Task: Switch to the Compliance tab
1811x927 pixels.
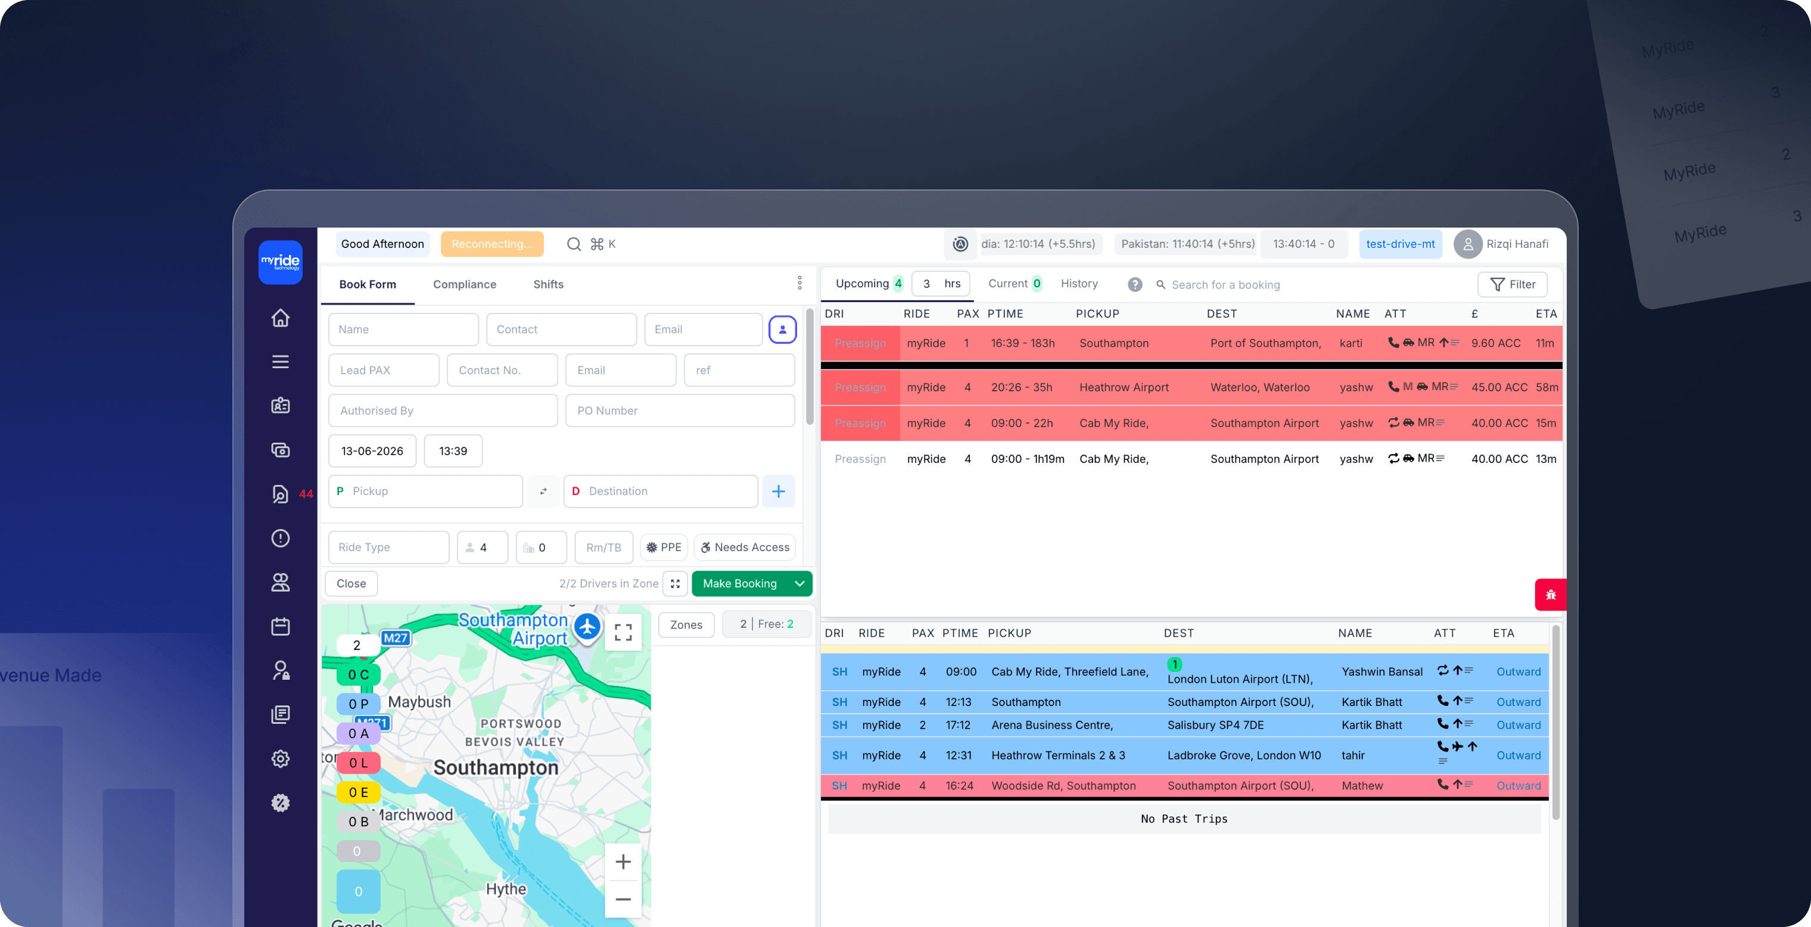Action: pyautogui.click(x=465, y=285)
